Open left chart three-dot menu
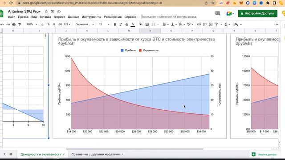Viewport: 285px width, 160px height. [x=45, y=36]
